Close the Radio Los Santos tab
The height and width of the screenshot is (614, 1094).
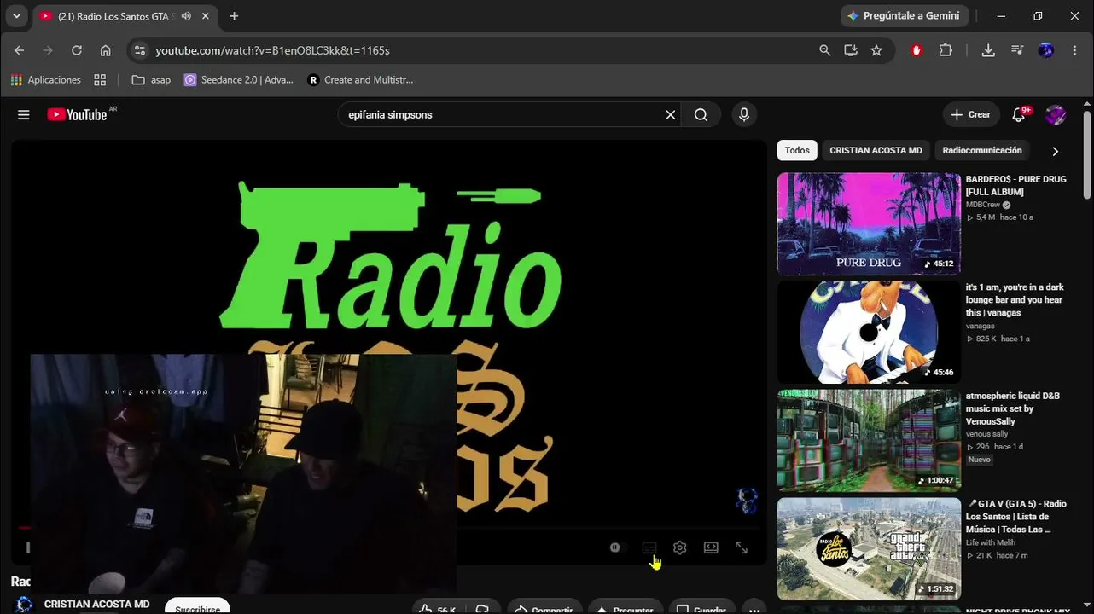pos(207,16)
